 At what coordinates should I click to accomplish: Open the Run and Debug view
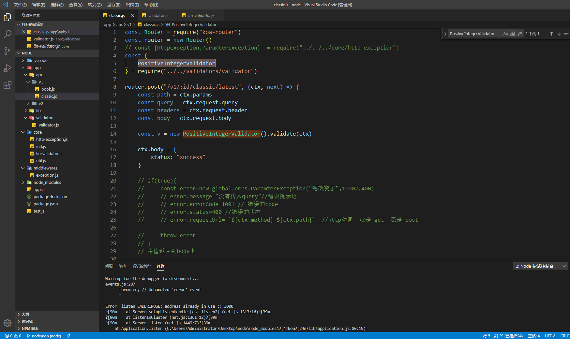pyautogui.click(x=7, y=68)
